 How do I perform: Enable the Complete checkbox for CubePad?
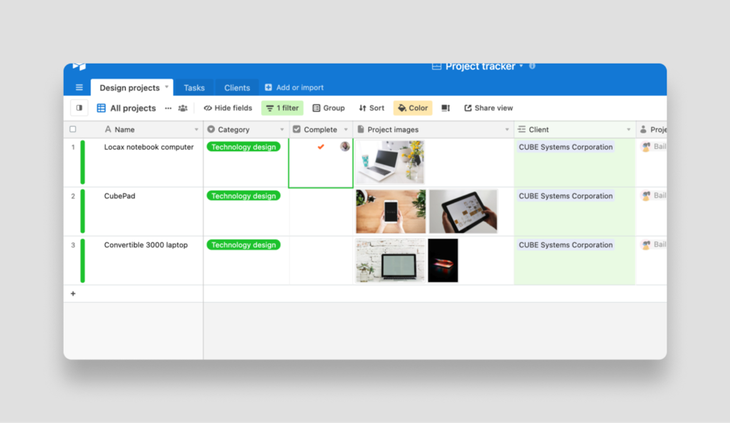(321, 210)
